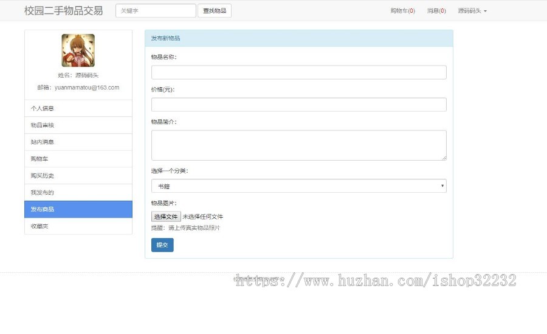
Task: Open 站内消息 in the sidebar
Action: pos(78,142)
